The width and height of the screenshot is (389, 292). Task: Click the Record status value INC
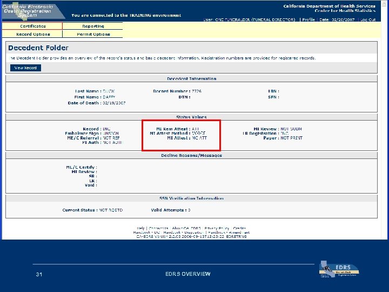tap(106, 129)
